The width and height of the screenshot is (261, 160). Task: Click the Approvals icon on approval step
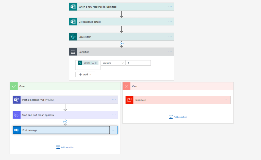pyautogui.click(x=17, y=115)
